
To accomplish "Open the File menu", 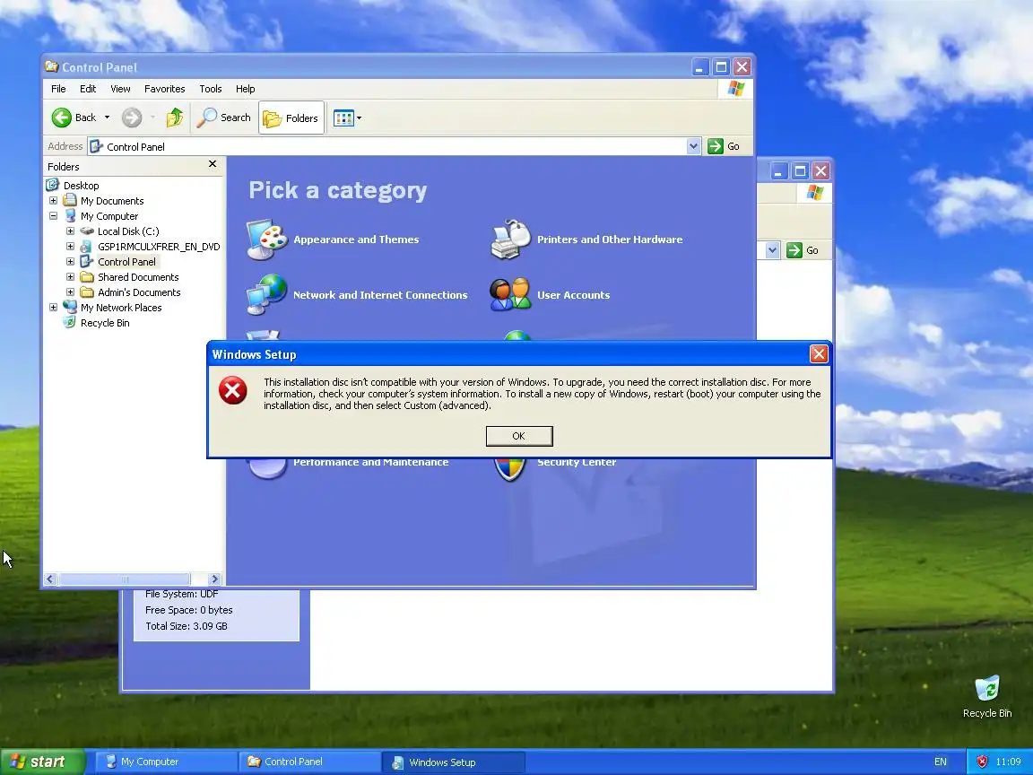I will [x=58, y=88].
